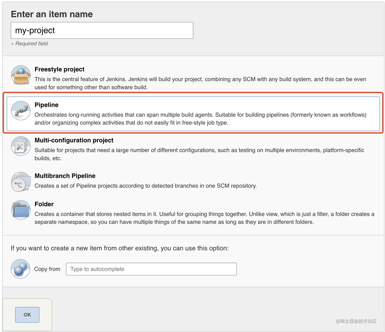Screen dimensions: 385x332
Task: Focus the item name input field
Action: coord(102,31)
